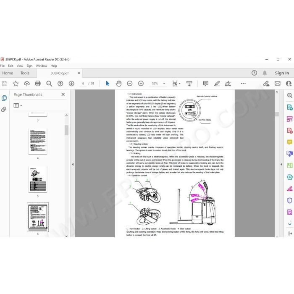Open the Help menu

pyautogui.click(x=54, y=66)
